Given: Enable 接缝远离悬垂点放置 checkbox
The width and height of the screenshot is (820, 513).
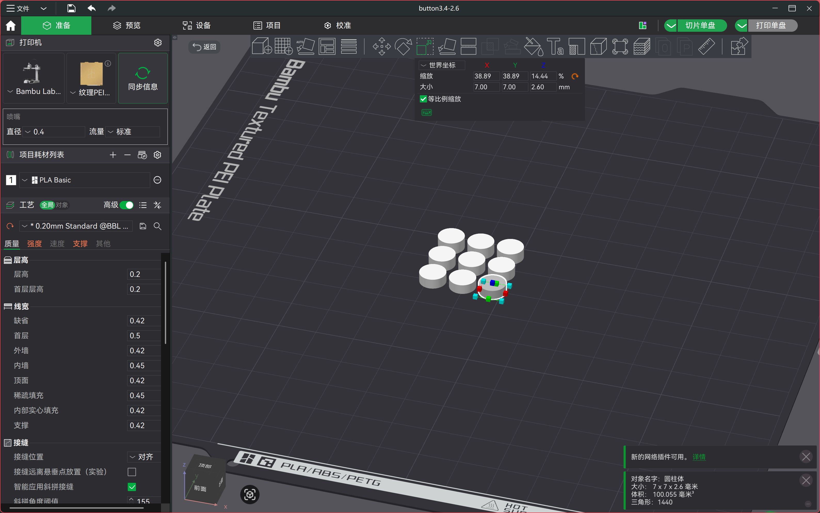Looking at the screenshot, I should [132, 472].
